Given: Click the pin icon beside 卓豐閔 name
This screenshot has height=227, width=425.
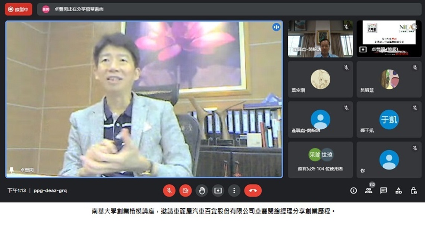Looking at the screenshot, I should (12, 170).
